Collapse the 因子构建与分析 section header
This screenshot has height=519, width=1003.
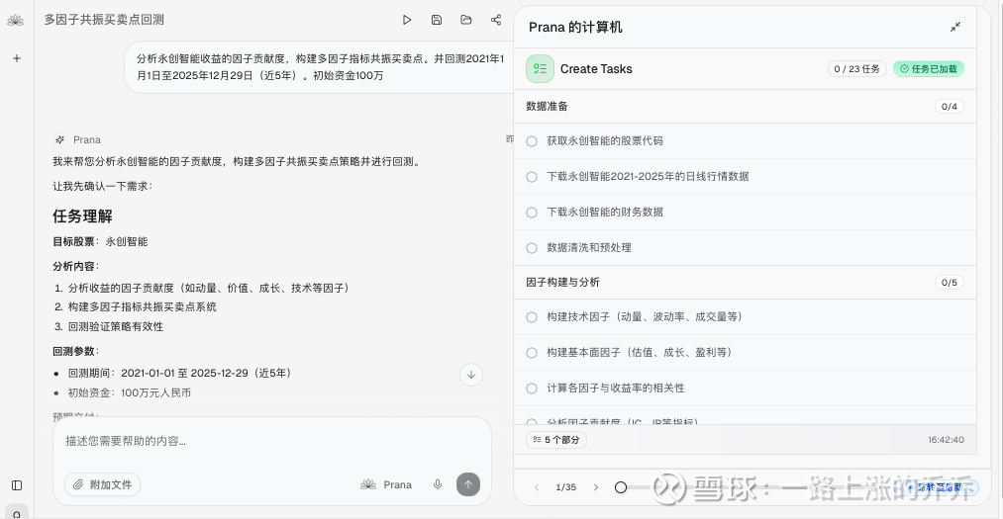(x=746, y=282)
